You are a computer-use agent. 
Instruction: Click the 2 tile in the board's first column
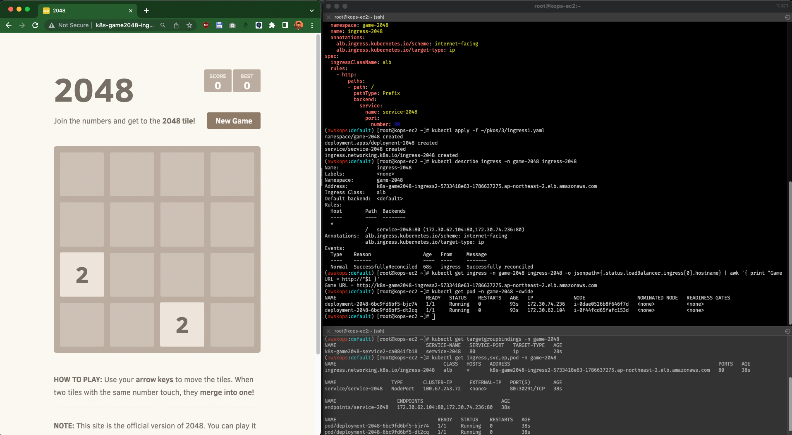pyautogui.click(x=82, y=274)
